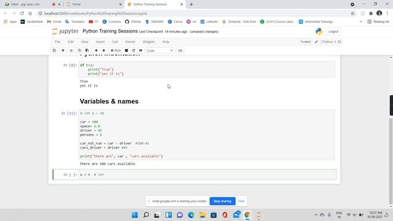
Task: Open the Insert menu
Action: pos(100,42)
